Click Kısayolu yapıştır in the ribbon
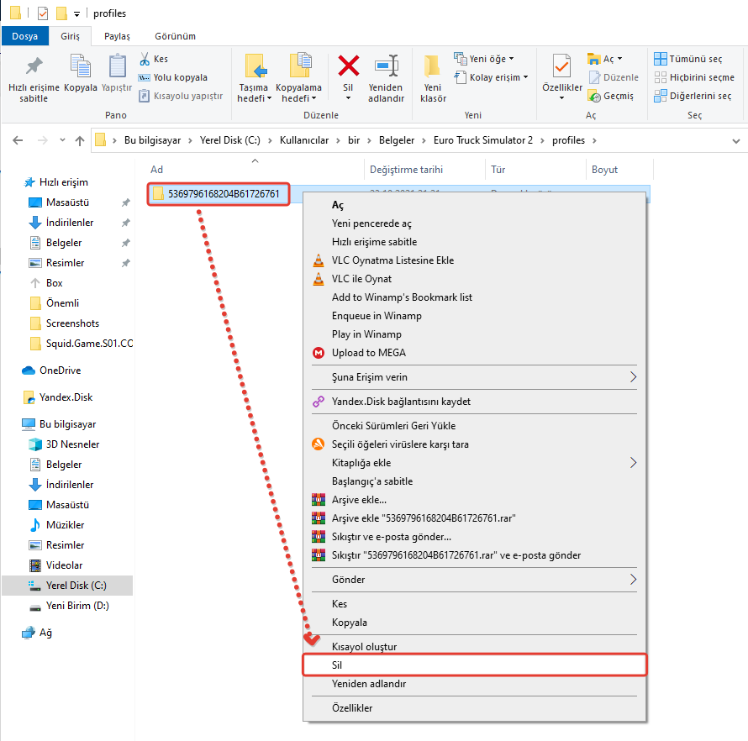 coord(181,96)
